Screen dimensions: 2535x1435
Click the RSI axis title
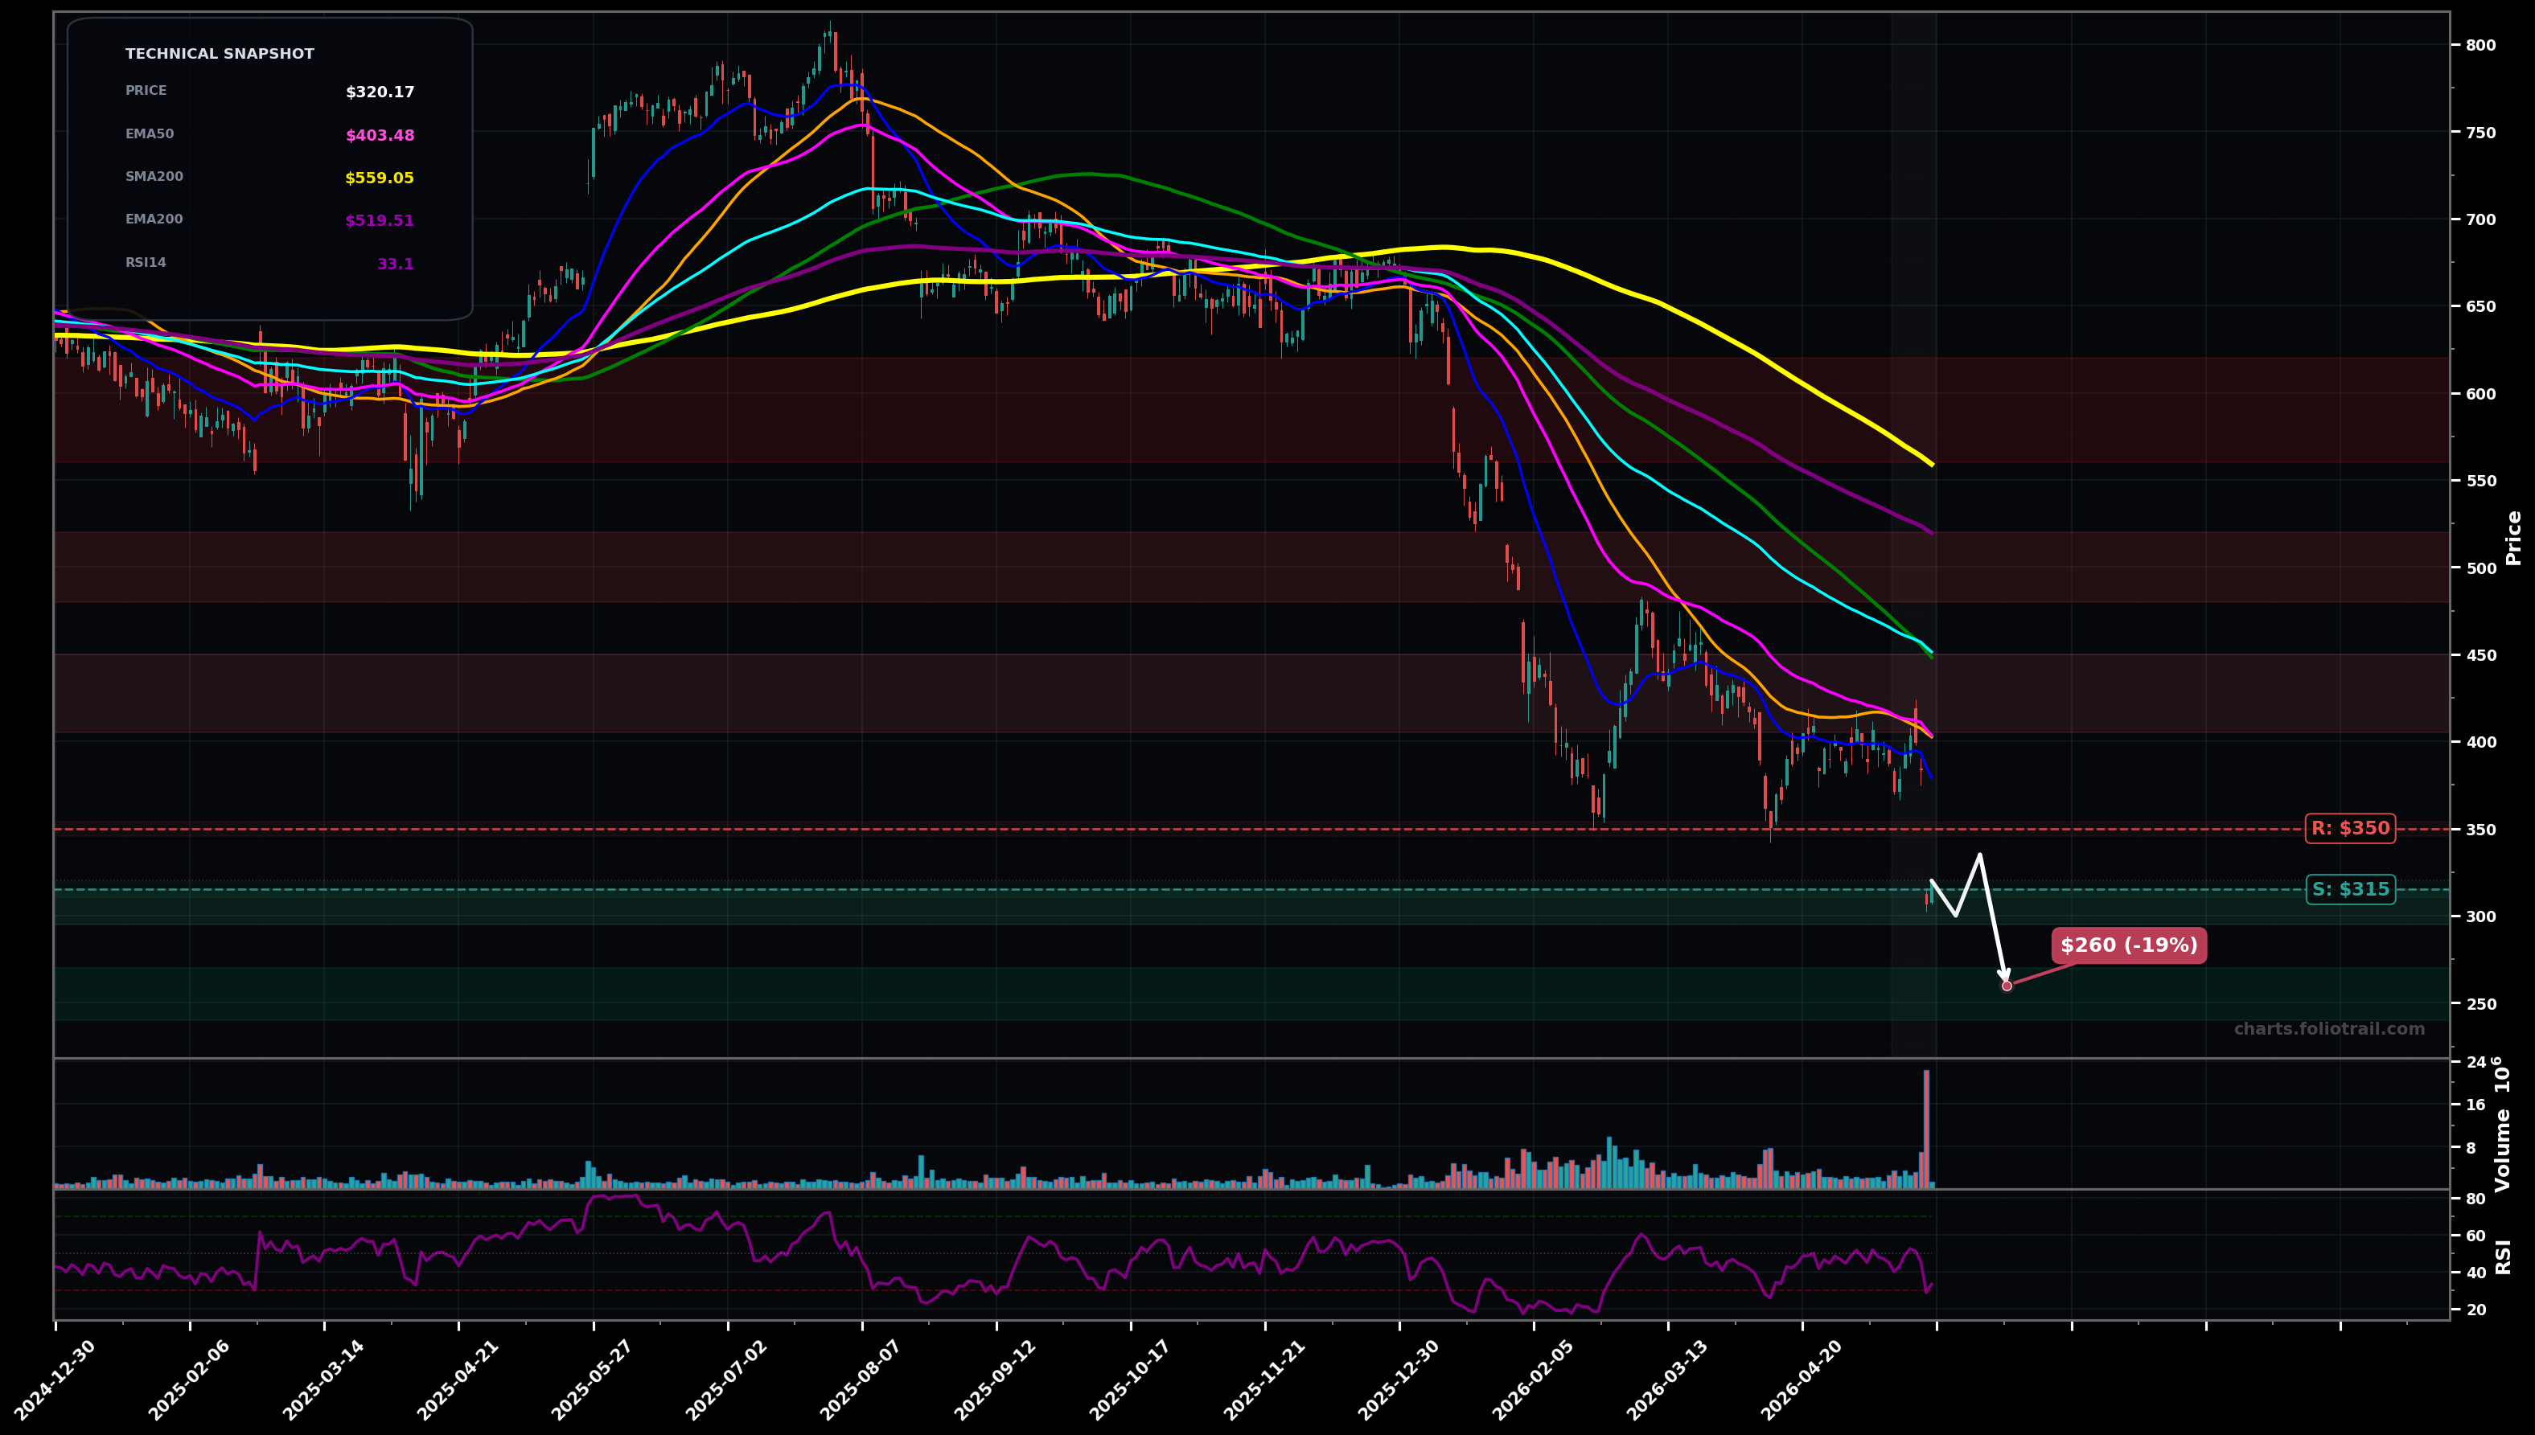click(2504, 1257)
